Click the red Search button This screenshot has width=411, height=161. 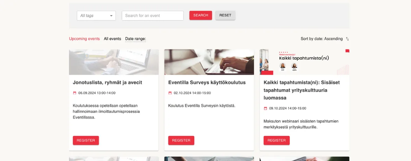point(201,15)
